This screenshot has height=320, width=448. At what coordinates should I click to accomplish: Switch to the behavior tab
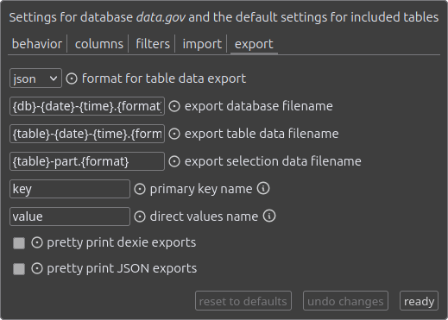tap(37, 44)
